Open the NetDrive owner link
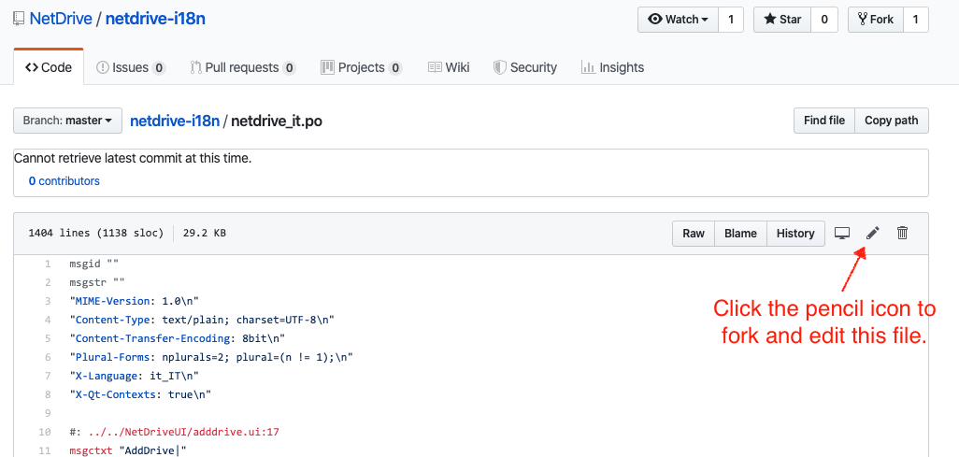 point(61,19)
